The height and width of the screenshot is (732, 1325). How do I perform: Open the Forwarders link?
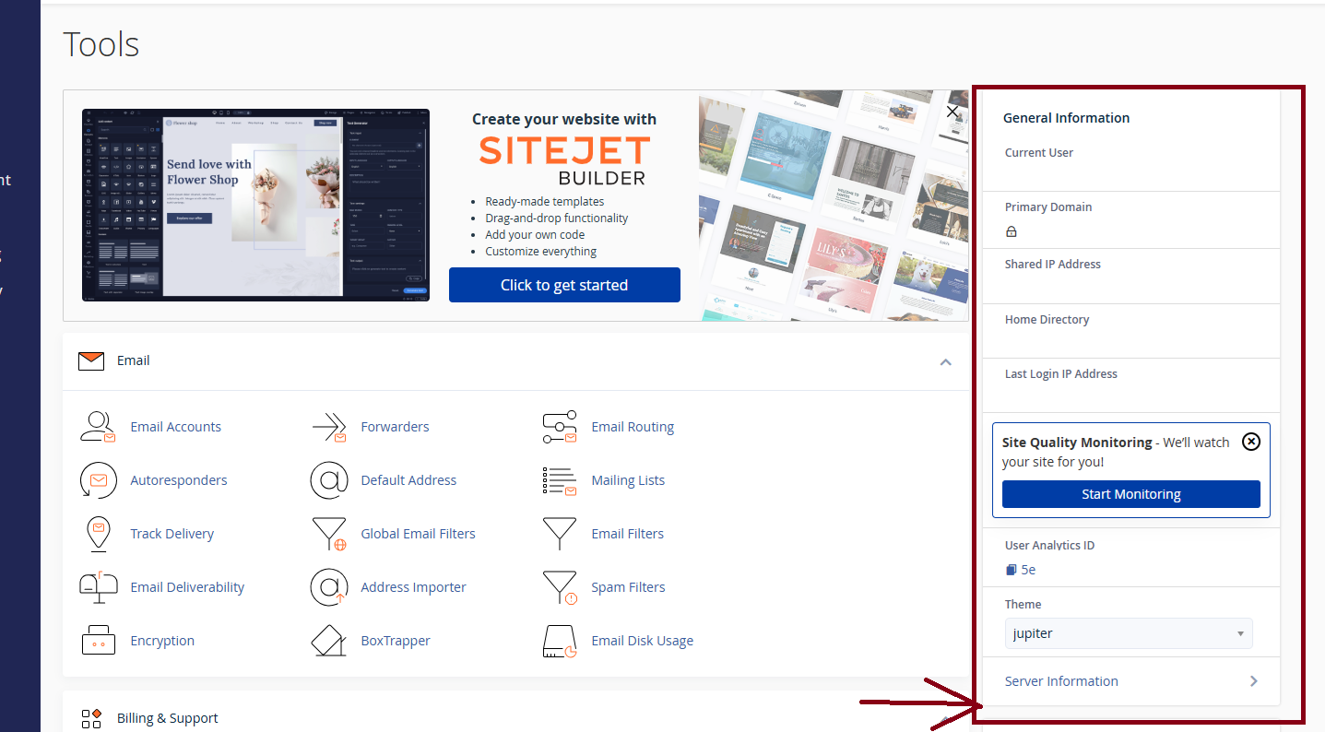pos(396,427)
